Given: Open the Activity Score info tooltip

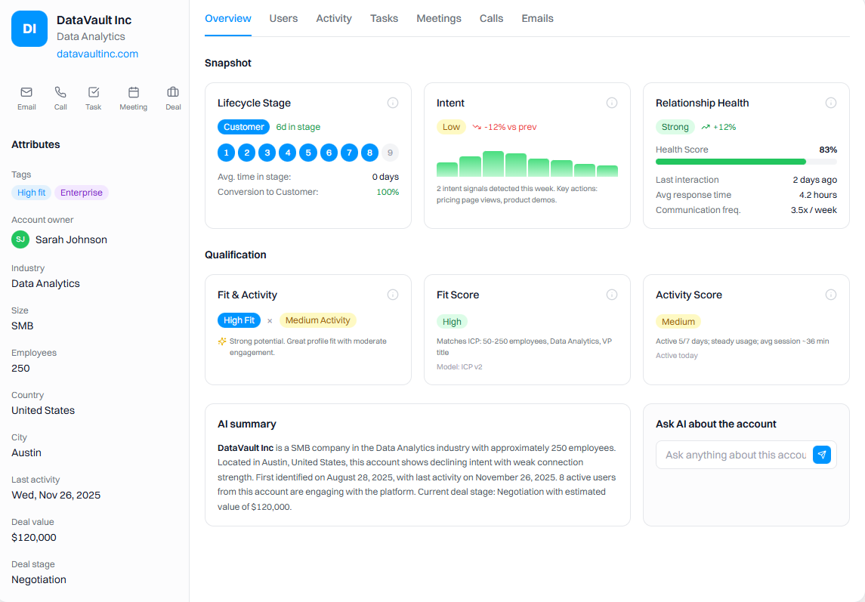Looking at the screenshot, I should 831,294.
